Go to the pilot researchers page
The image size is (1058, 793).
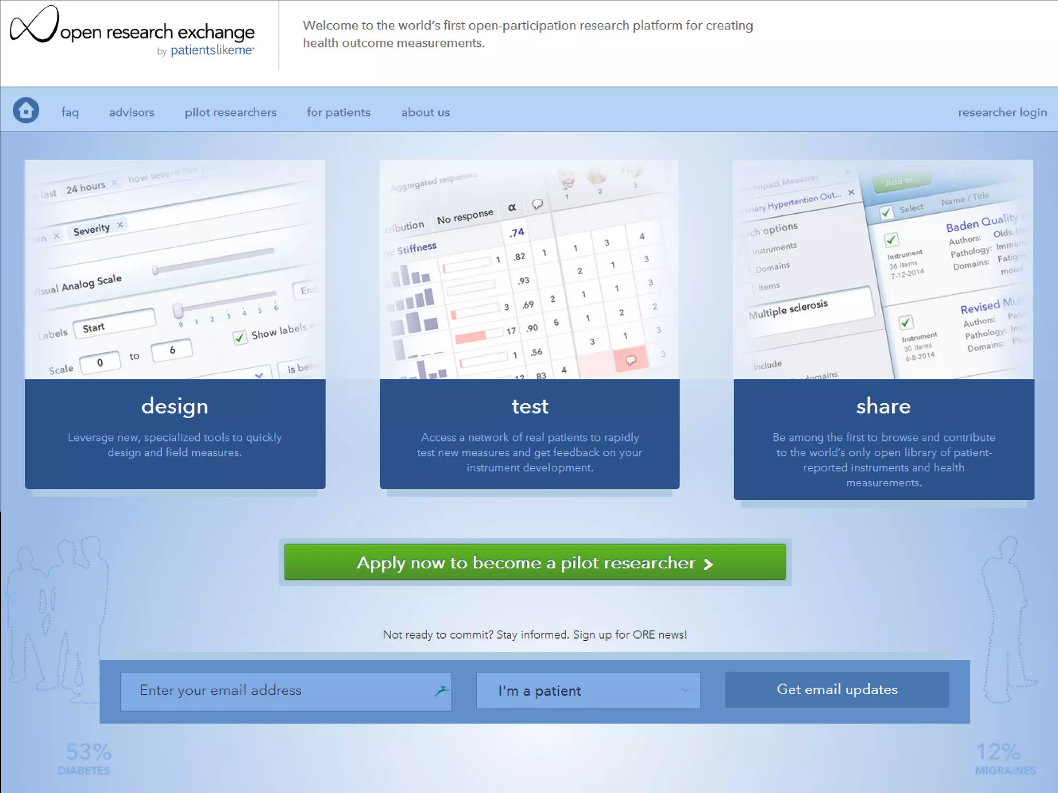coord(230,112)
